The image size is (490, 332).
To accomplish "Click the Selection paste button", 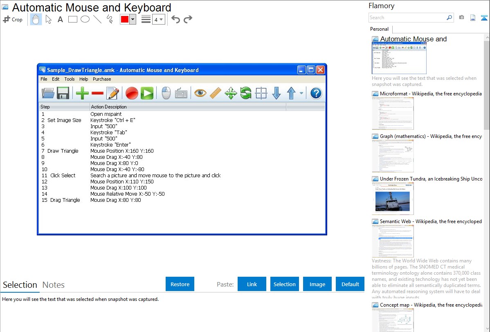I will click(285, 284).
